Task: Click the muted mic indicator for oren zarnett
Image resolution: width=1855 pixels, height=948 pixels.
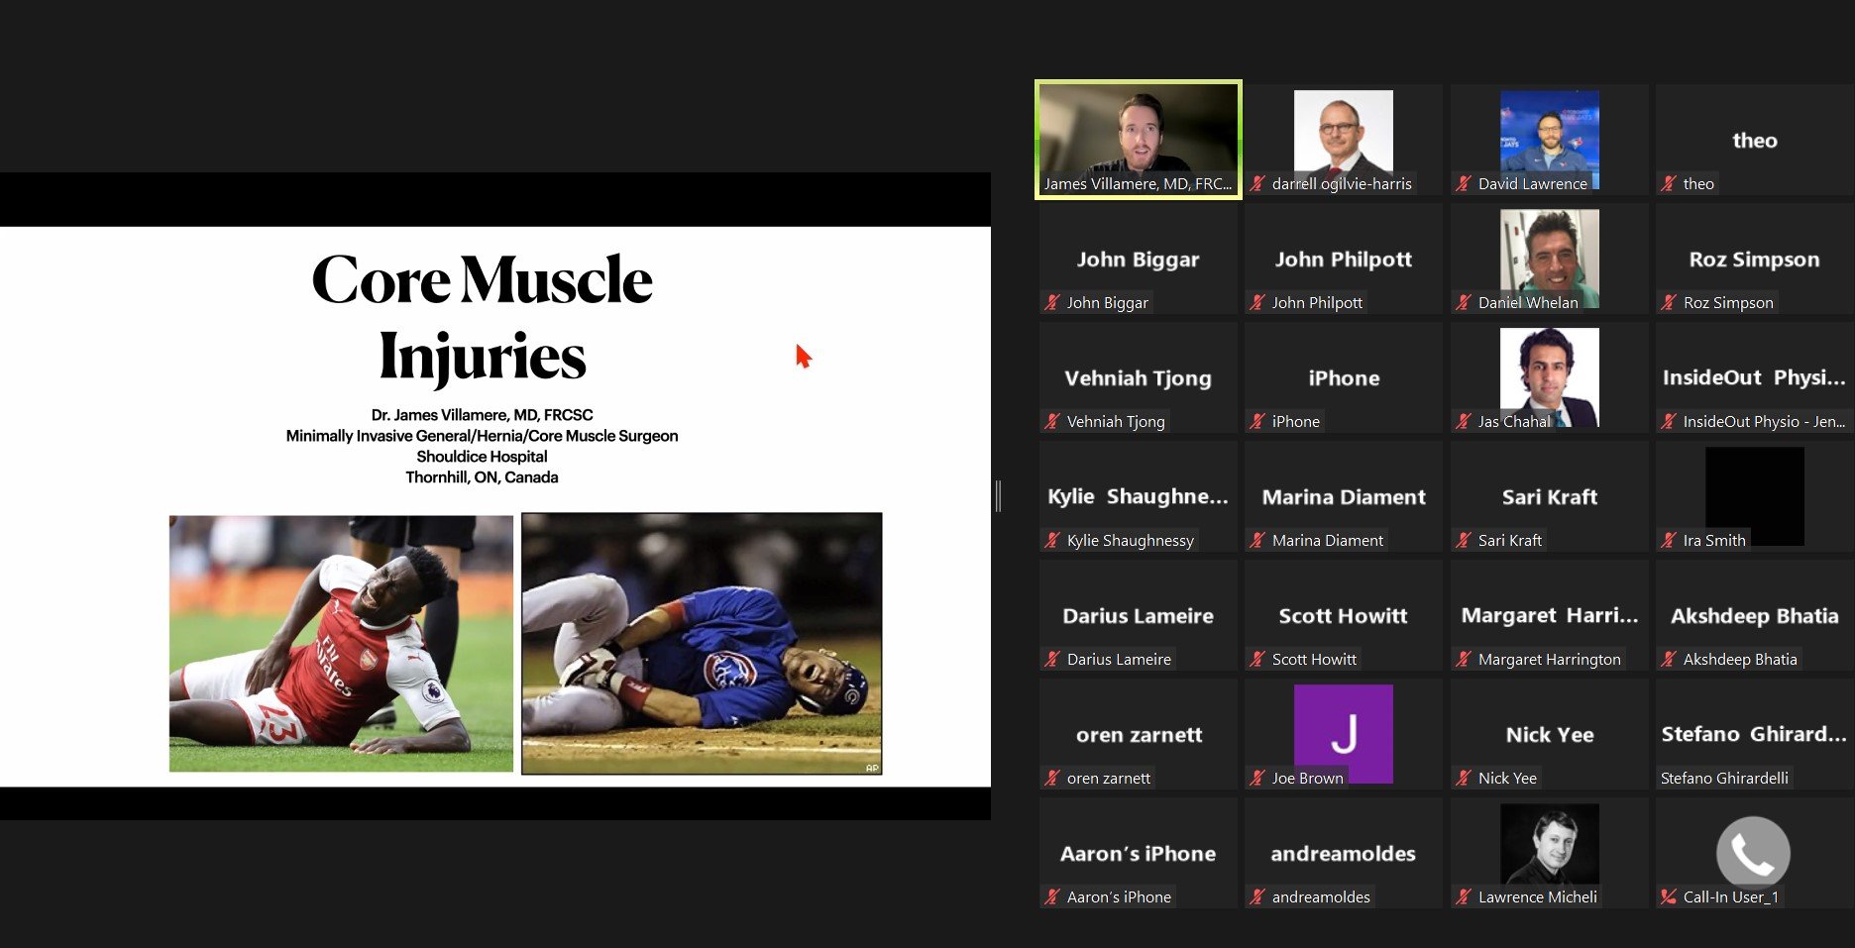Action: [x=1052, y=778]
